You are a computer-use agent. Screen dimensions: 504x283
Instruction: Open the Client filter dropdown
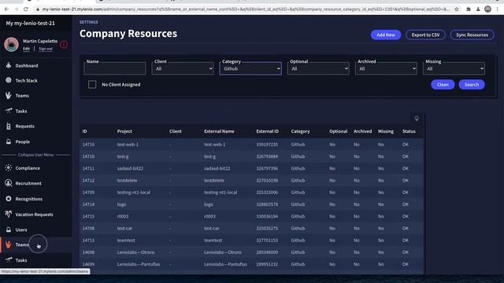(x=183, y=68)
